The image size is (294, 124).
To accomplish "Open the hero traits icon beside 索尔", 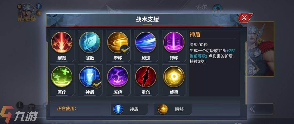I will click(217, 9).
